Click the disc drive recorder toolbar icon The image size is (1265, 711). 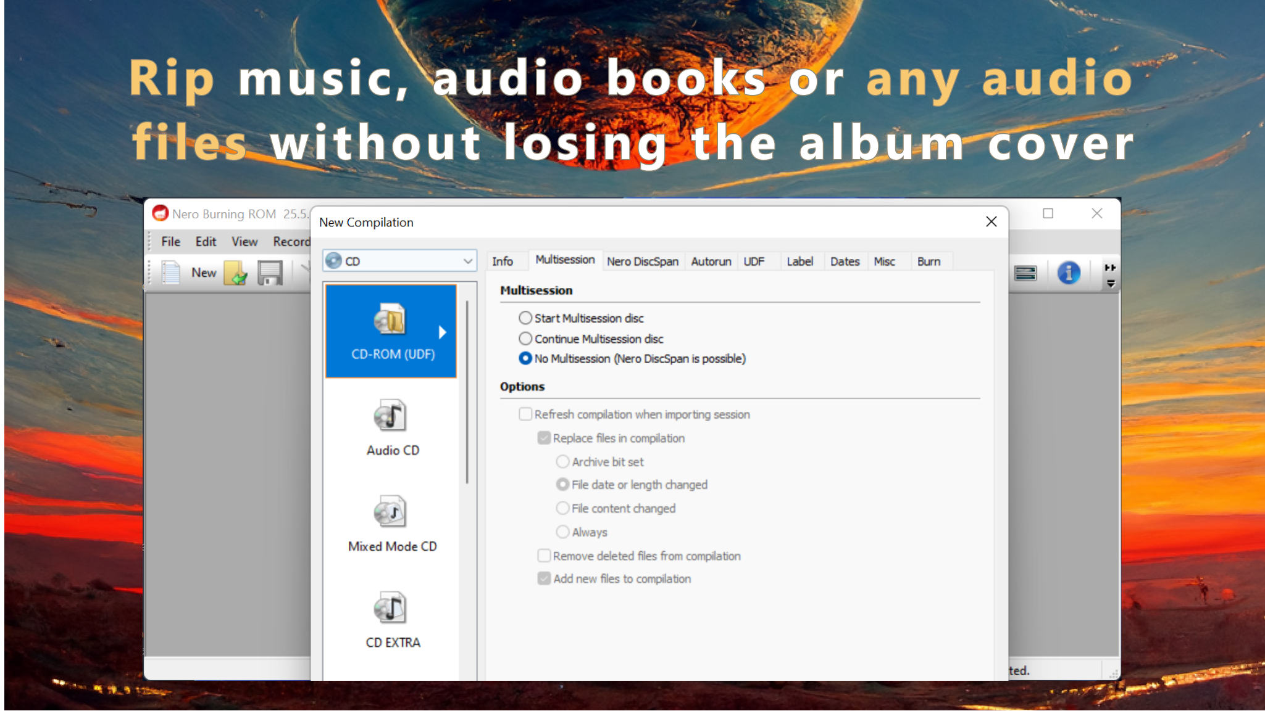tap(1025, 273)
